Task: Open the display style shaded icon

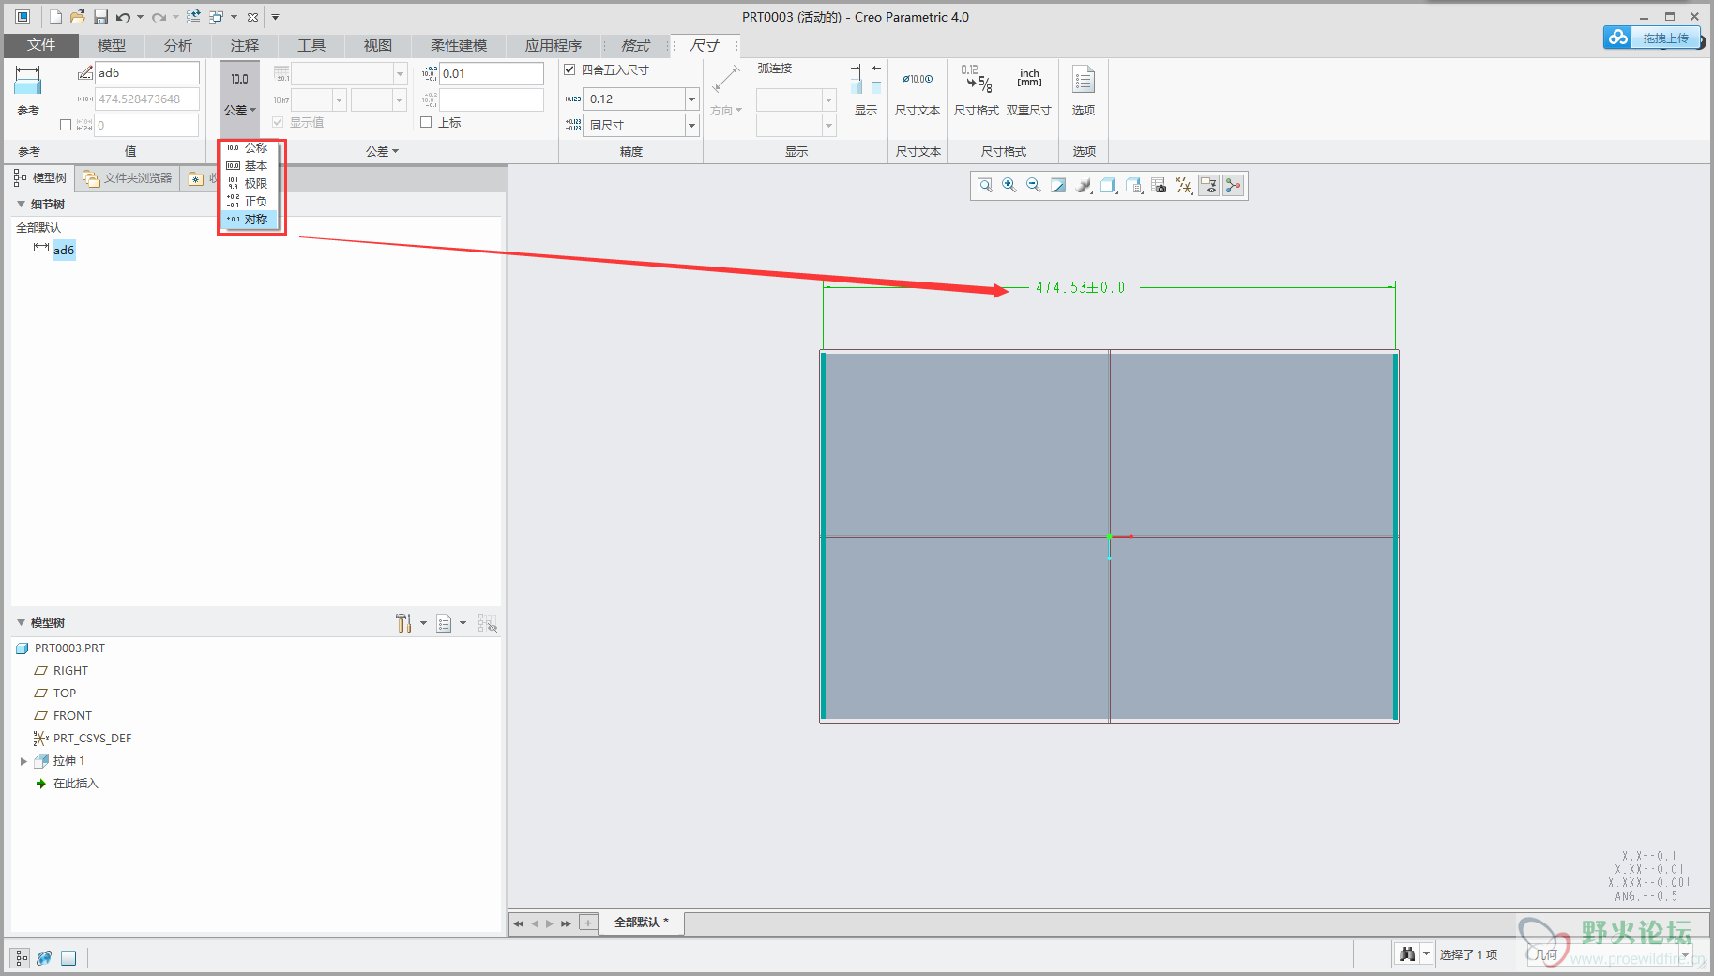Action: point(1084,186)
